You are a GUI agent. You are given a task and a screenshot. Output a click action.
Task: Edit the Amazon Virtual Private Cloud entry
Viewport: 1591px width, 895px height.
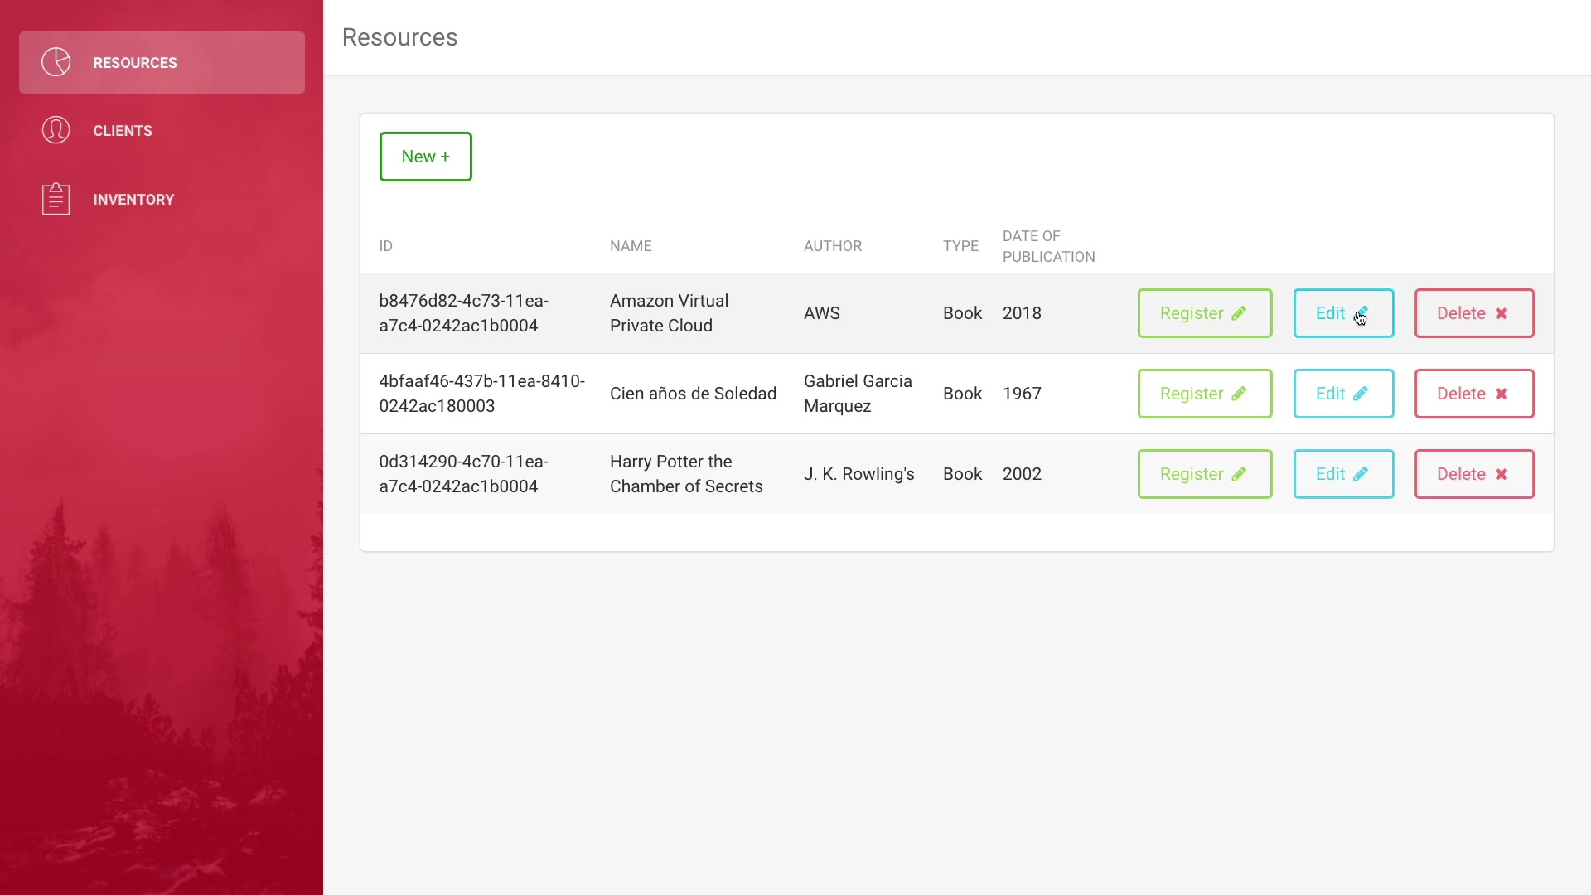(x=1342, y=313)
